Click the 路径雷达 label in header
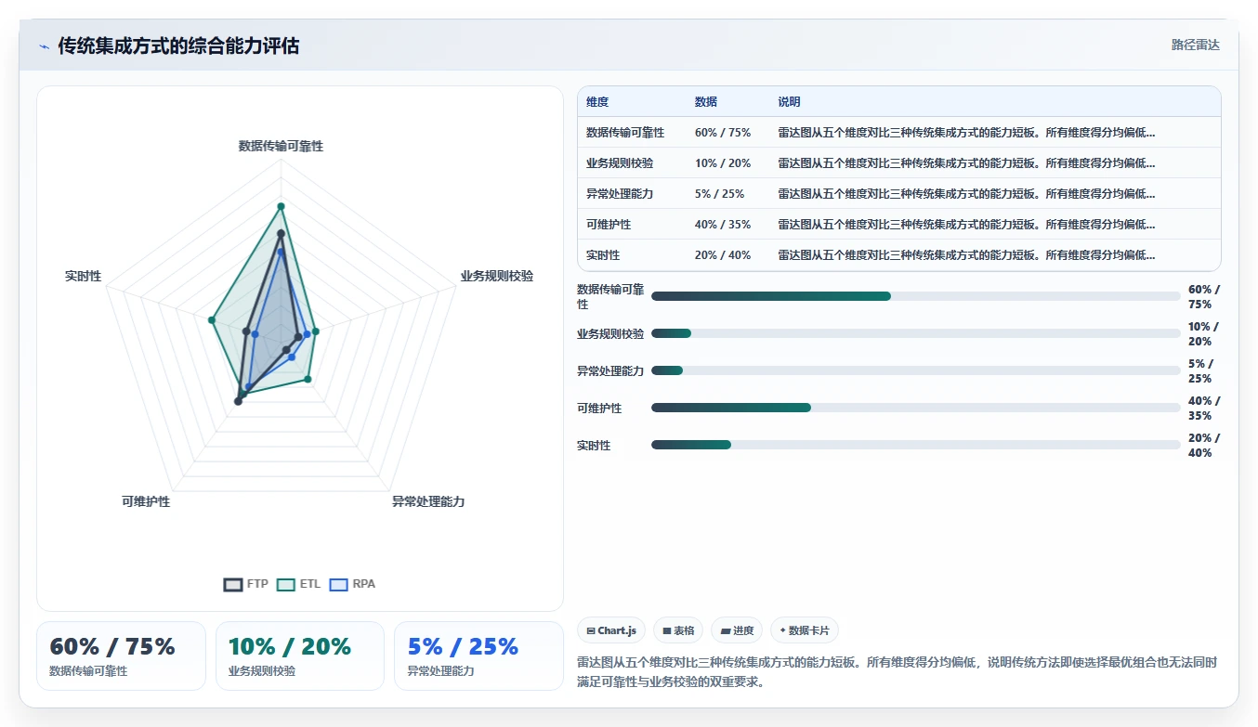This screenshot has height=727, width=1258. tap(1195, 45)
